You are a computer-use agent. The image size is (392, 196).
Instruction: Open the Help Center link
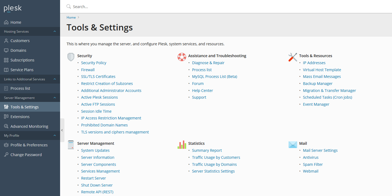[202, 91]
